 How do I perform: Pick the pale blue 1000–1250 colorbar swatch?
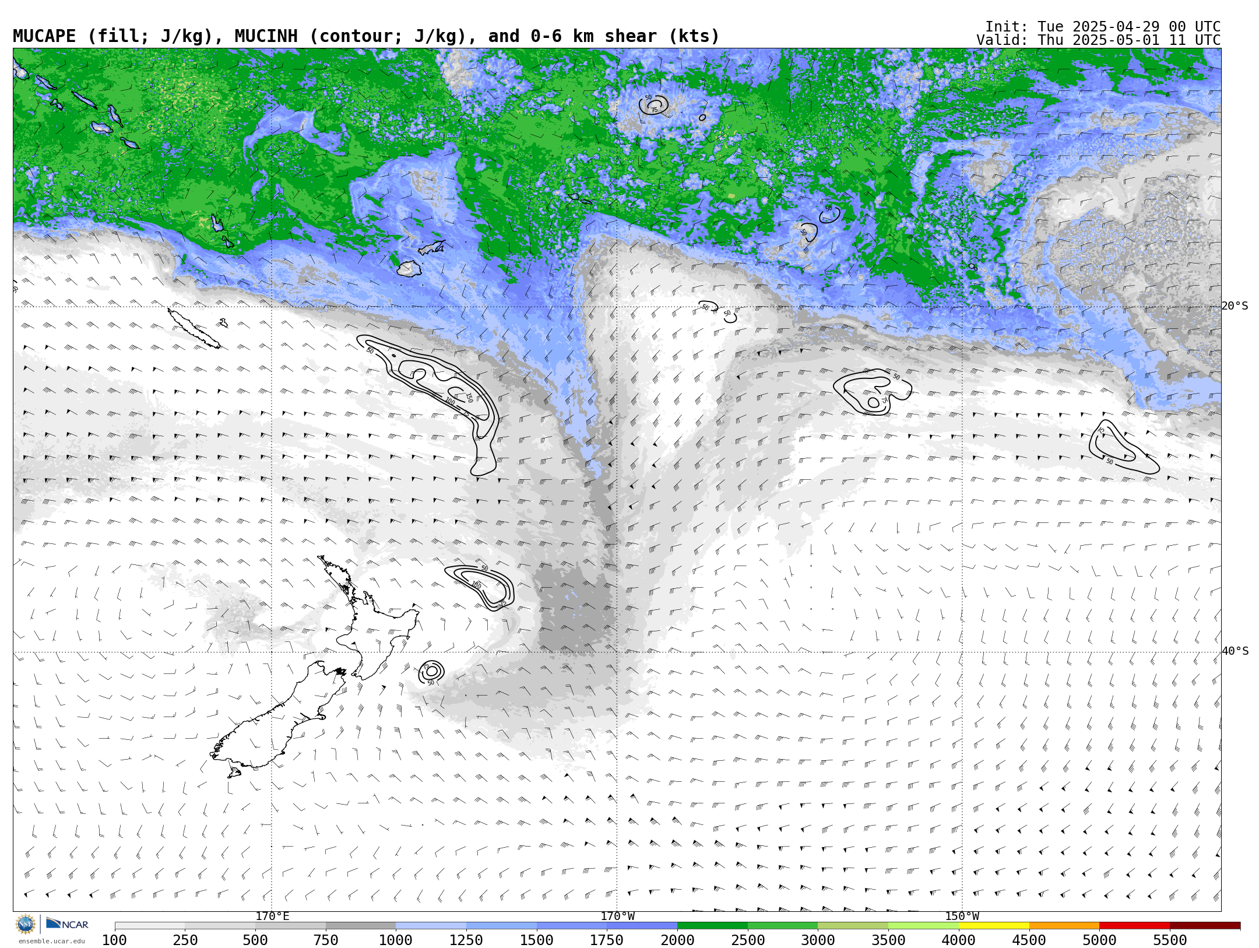click(431, 926)
